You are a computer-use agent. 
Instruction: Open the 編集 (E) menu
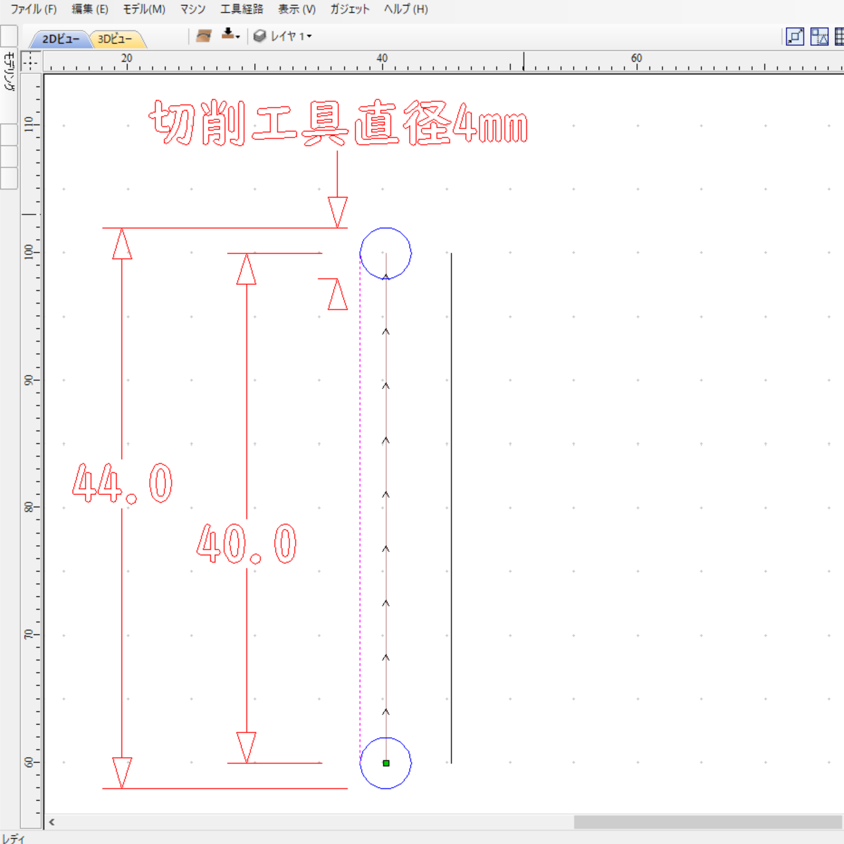(x=90, y=9)
